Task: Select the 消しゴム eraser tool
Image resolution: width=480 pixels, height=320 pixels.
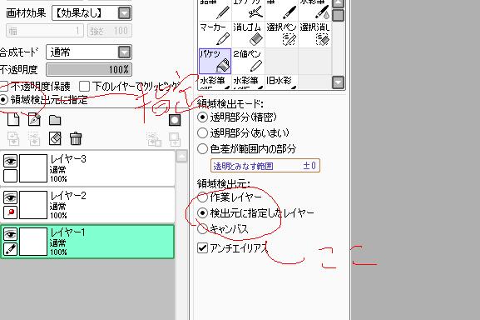Action: pyautogui.click(x=248, y=34)
